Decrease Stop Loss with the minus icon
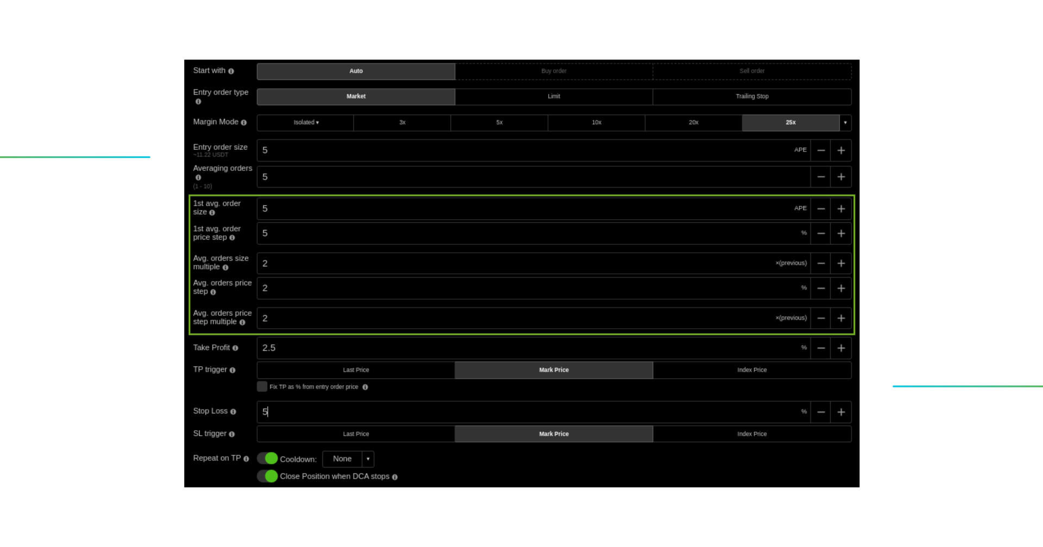The width and height of the screenshot is (1043, 547). coord(821,412)
